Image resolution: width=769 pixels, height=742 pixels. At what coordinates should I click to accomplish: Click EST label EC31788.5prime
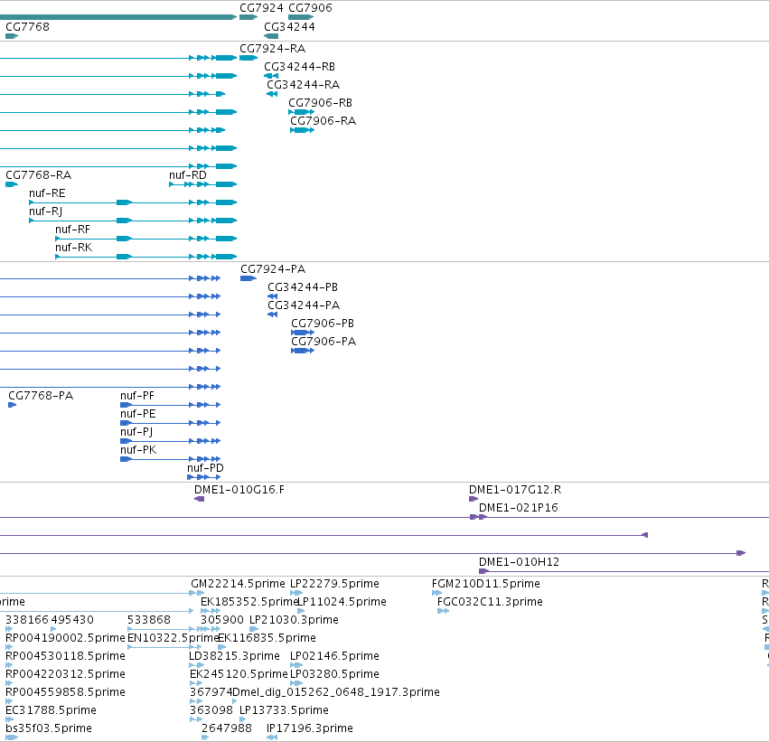pyautogui.click(x=51, y=711)
